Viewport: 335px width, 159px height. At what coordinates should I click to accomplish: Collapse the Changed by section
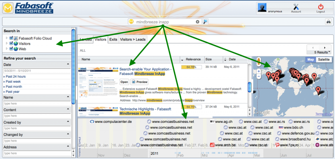(68, 134)
